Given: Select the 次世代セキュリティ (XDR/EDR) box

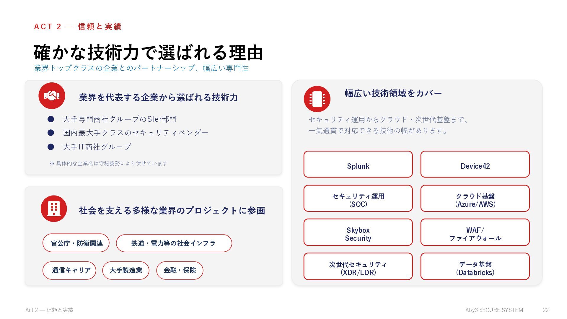Looking at the screenshot, I should [x=358, y=266].
